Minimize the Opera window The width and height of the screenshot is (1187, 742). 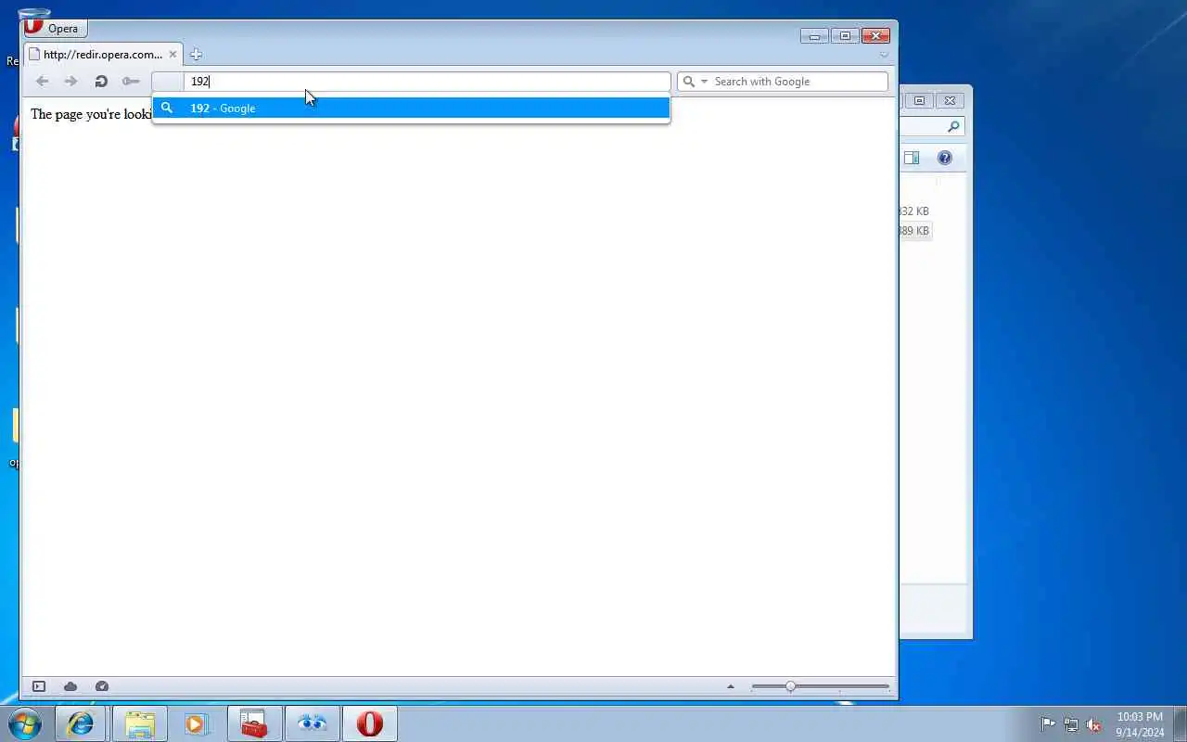tap(814, 36)
